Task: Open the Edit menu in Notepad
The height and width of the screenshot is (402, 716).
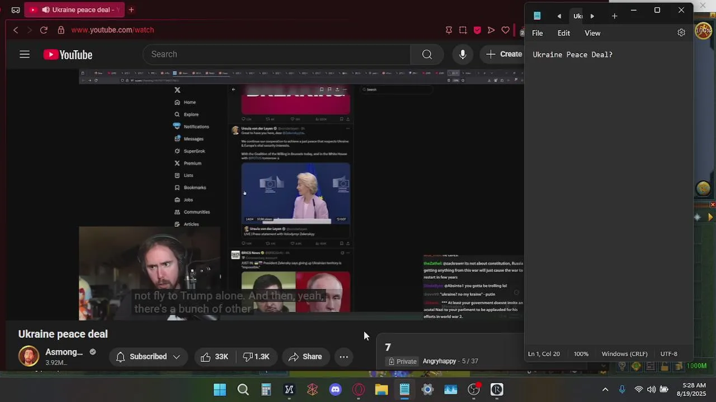Action: pyautogui.click(x=563, y=33)
